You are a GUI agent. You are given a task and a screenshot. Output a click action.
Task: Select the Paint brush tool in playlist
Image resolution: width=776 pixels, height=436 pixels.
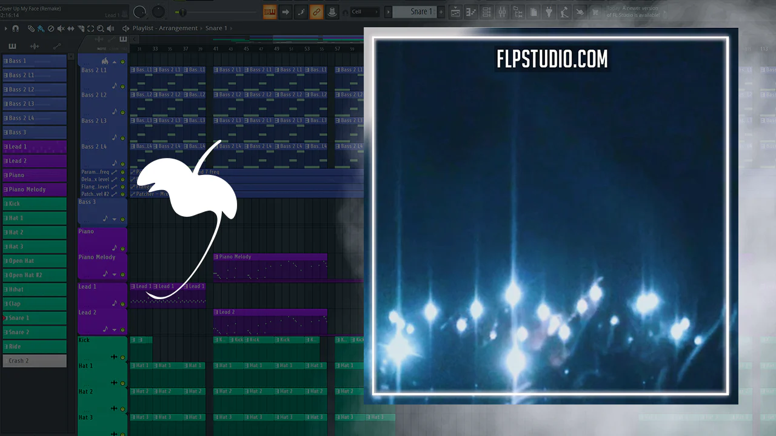coord(41,28)
